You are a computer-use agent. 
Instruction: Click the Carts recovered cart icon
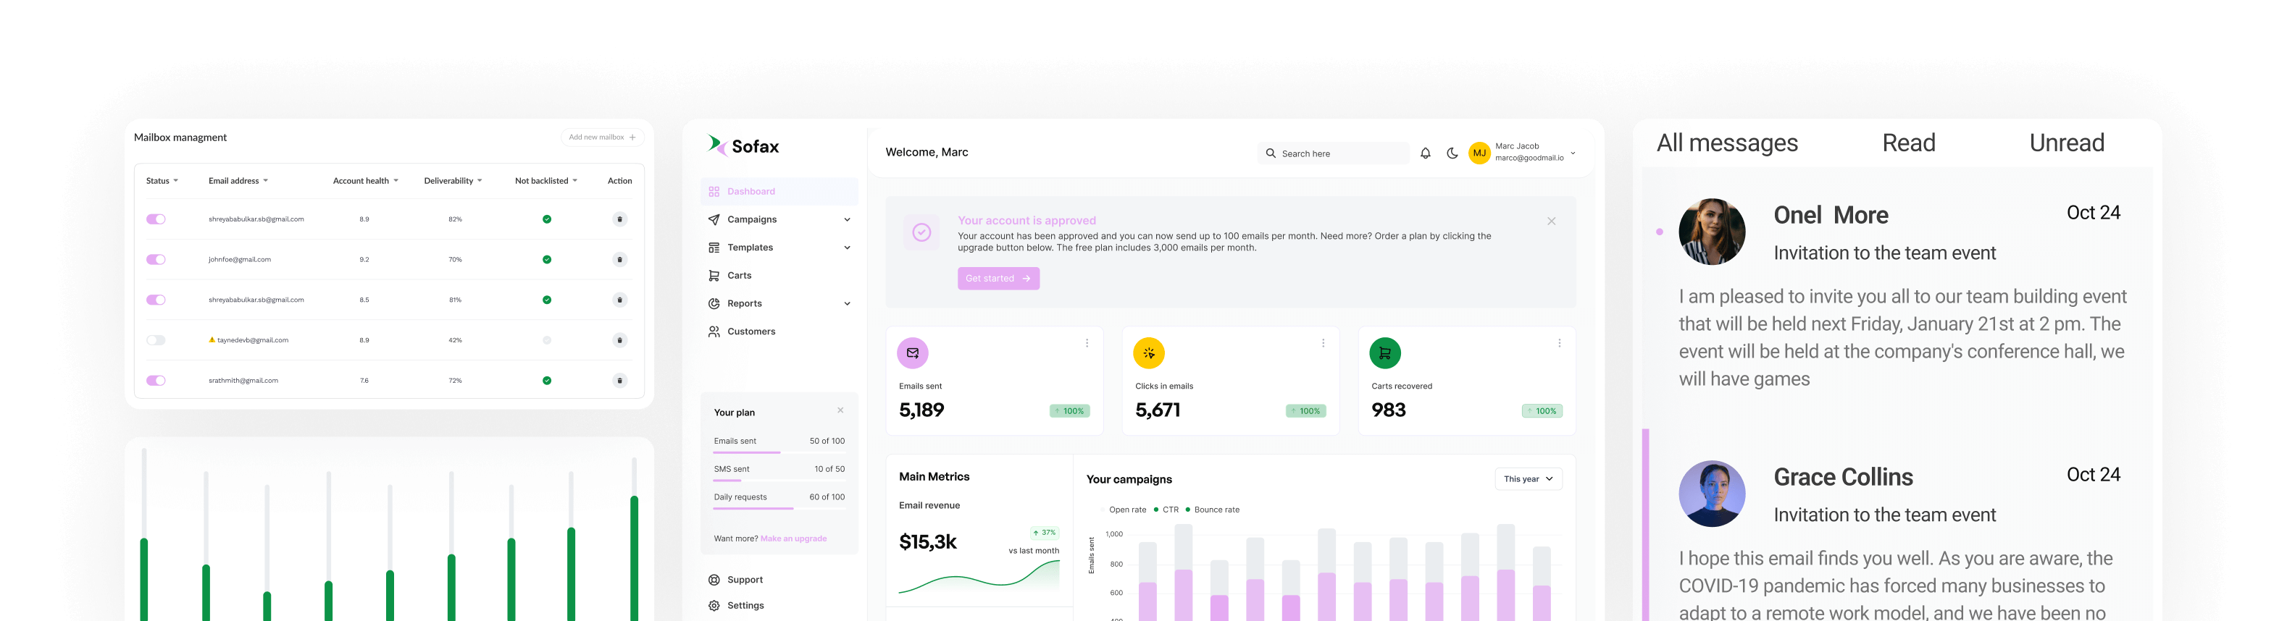tap(1385, 353)
